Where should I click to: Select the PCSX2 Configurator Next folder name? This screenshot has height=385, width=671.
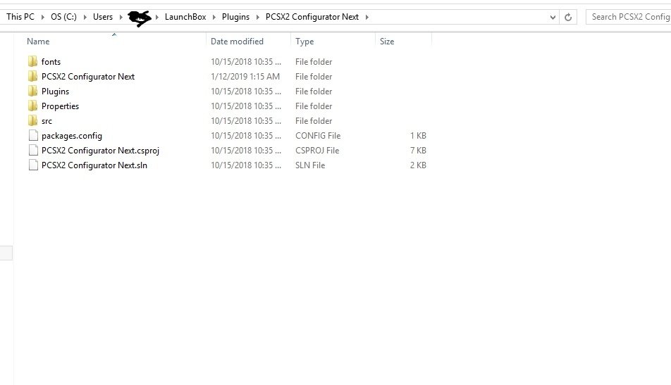pyautogui.click(x=87, y=77)
